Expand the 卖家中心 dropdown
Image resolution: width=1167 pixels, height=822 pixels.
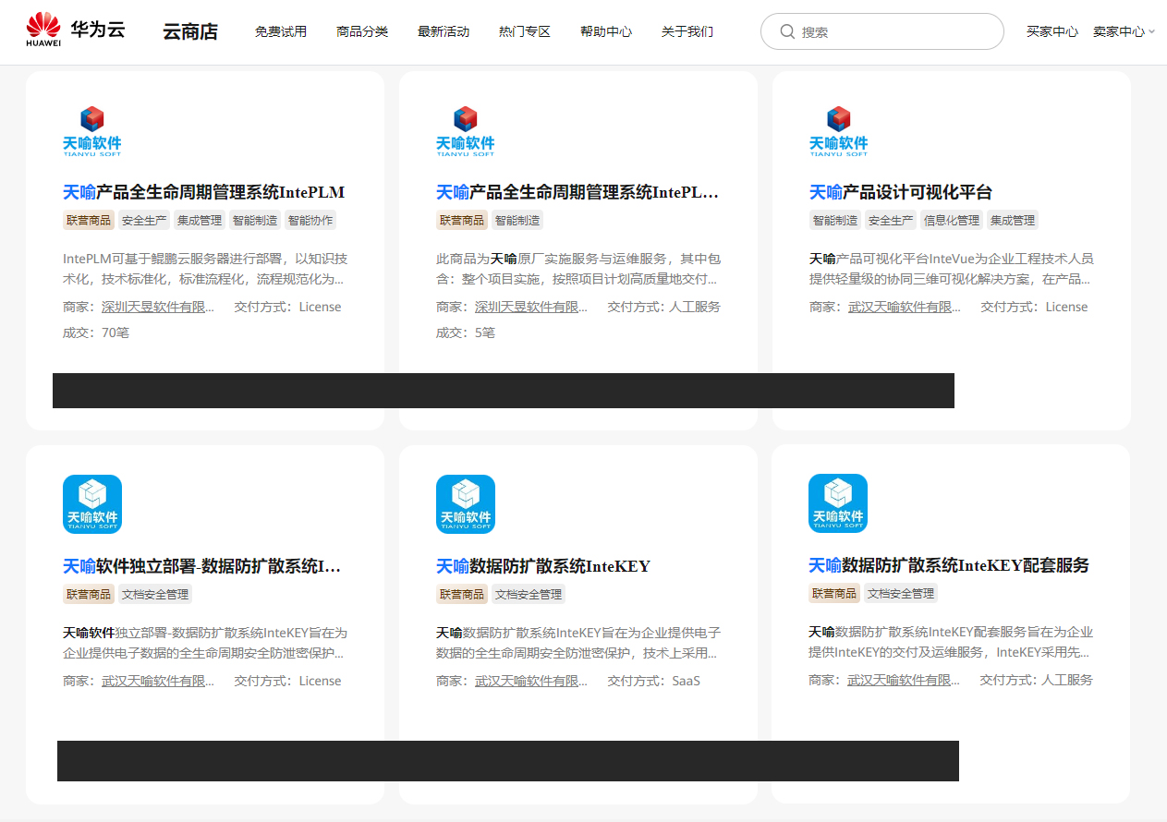click(x=1124, y=31)
